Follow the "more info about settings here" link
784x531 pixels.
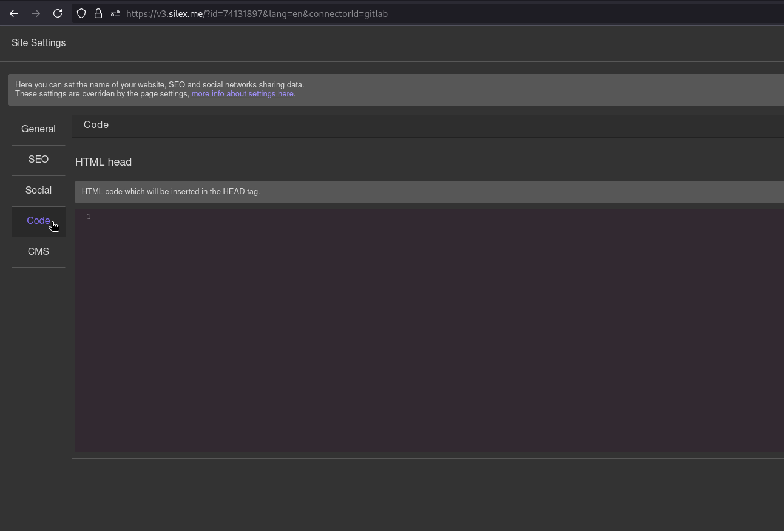242,93
